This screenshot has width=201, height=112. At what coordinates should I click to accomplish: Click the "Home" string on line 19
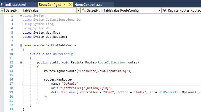pyautogui.click(x=108, y=92)
